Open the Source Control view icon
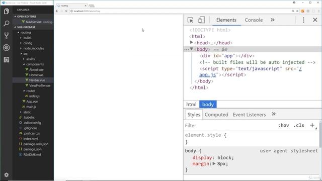This screenshot has width=322, height=181. [x=7, y=36]
